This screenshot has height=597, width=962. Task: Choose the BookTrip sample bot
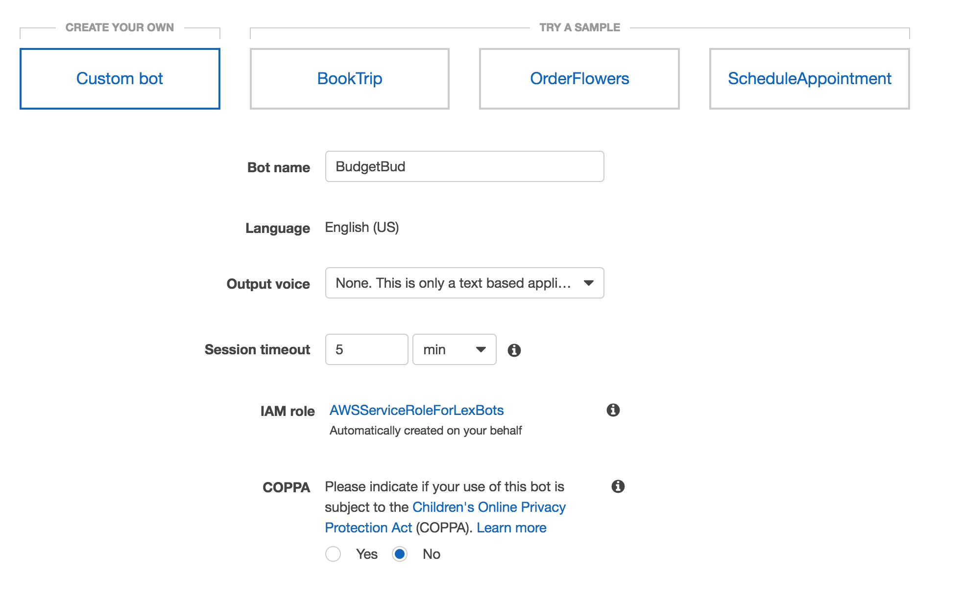pos(350,78)
